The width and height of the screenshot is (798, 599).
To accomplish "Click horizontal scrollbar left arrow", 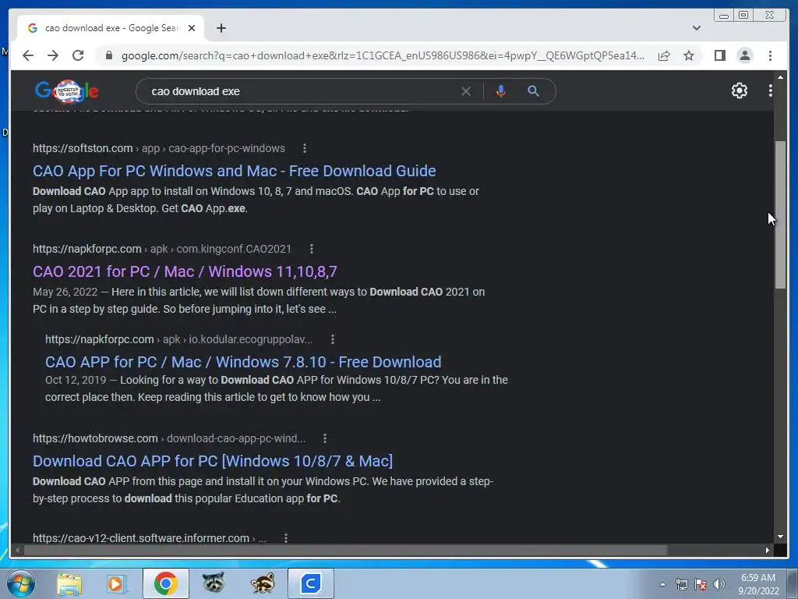I will 17,550.
